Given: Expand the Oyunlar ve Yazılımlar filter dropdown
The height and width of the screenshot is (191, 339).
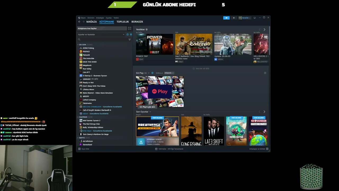Looking at the screenshot, I should [101, 34].
